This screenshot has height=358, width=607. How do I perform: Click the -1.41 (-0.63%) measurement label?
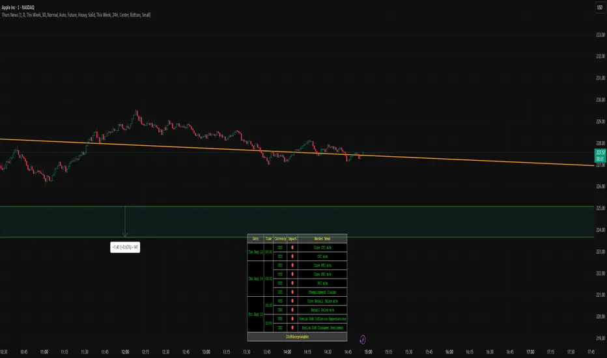[x=125, y=247]
